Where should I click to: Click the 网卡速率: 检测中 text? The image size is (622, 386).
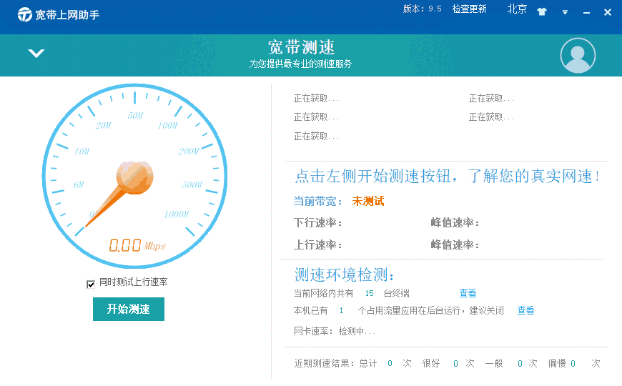(335, 331)
